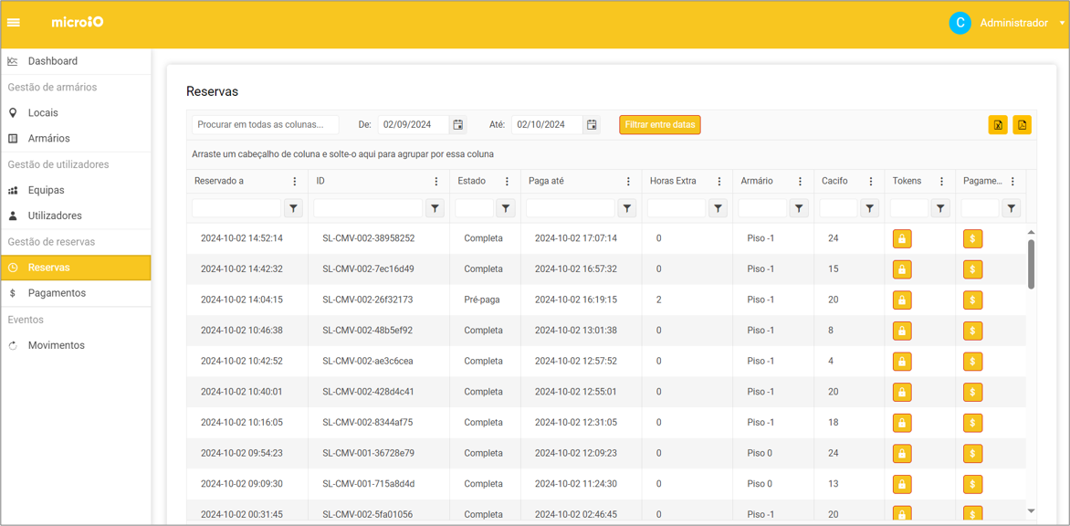The image size is (1070, 526).
Task: Export reservations to Excel
Action: pyautogui.click(x=998, y=125)
